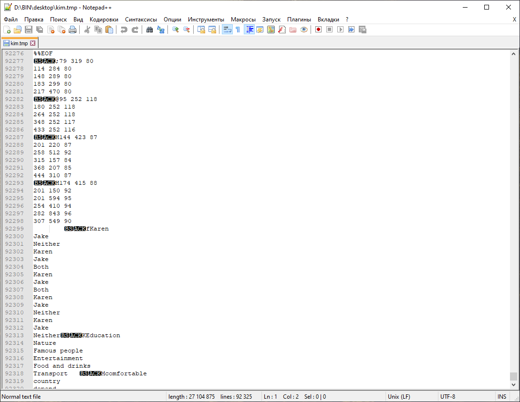Toggle file monitoring with the eye icon

[304, 30]
